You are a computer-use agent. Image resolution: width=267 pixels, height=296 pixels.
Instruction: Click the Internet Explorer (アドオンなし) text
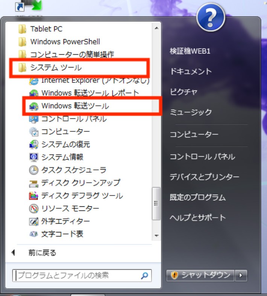[x=96, y=81]
